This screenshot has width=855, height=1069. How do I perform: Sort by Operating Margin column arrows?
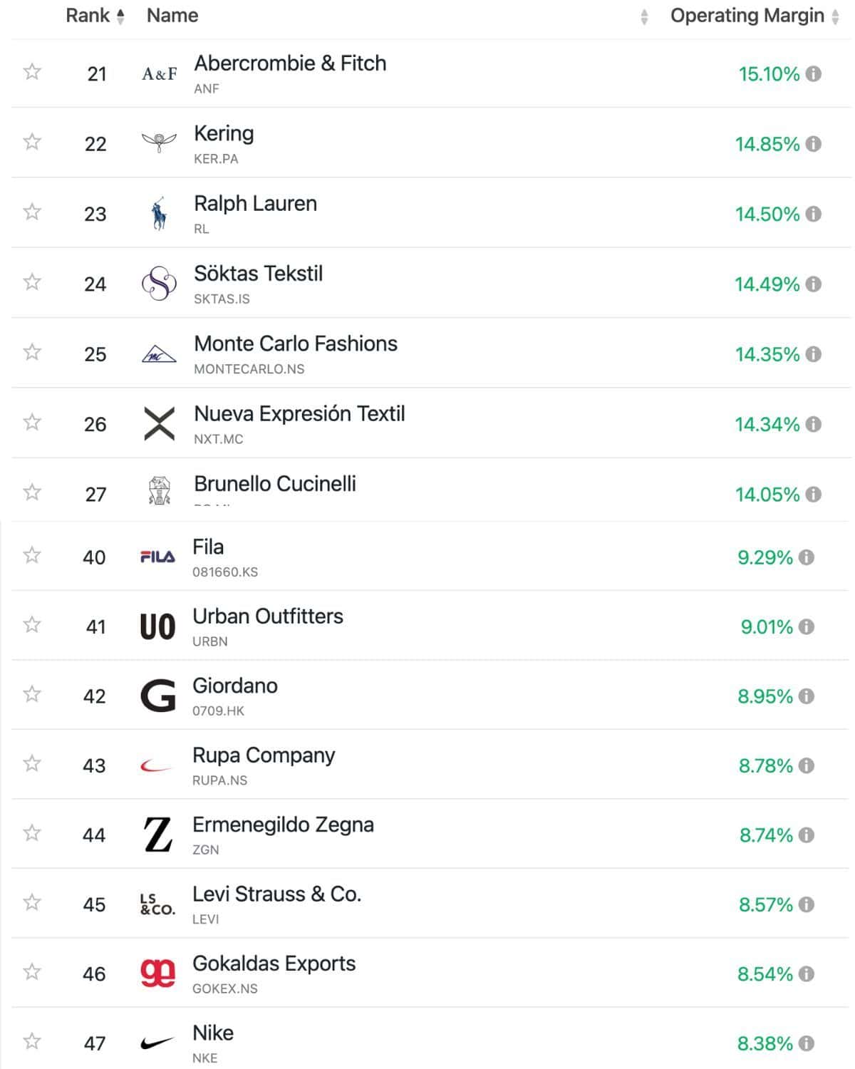click(x=836, y=16)
